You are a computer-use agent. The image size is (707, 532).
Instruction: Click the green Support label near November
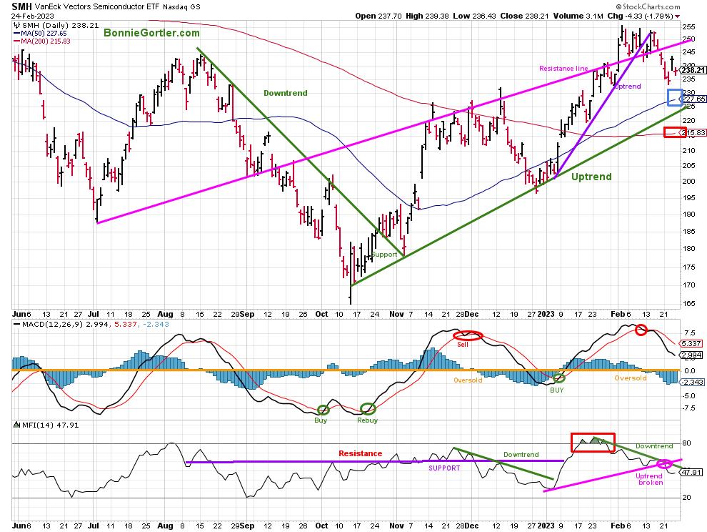(x=384, y=255)
